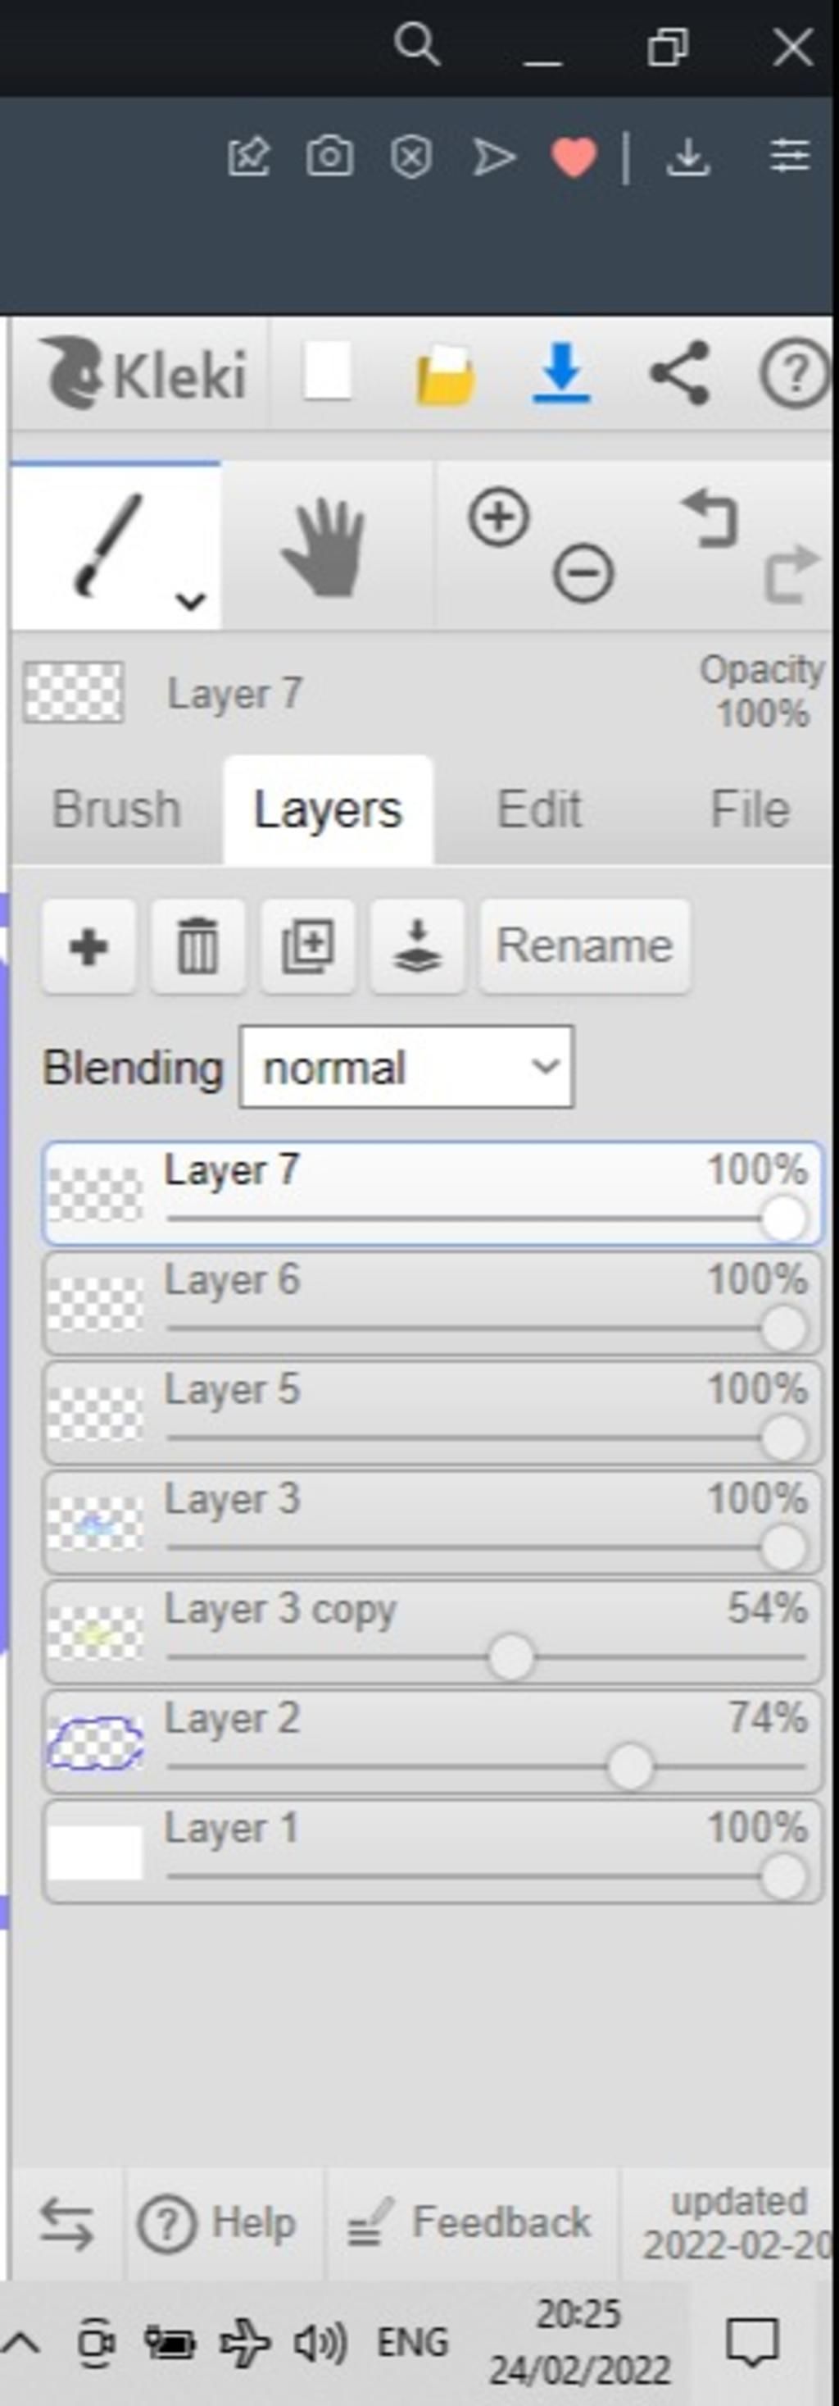Open the Blending mode dropdown
This screenshot has height=2406, width=839.
coord(407,1068)
